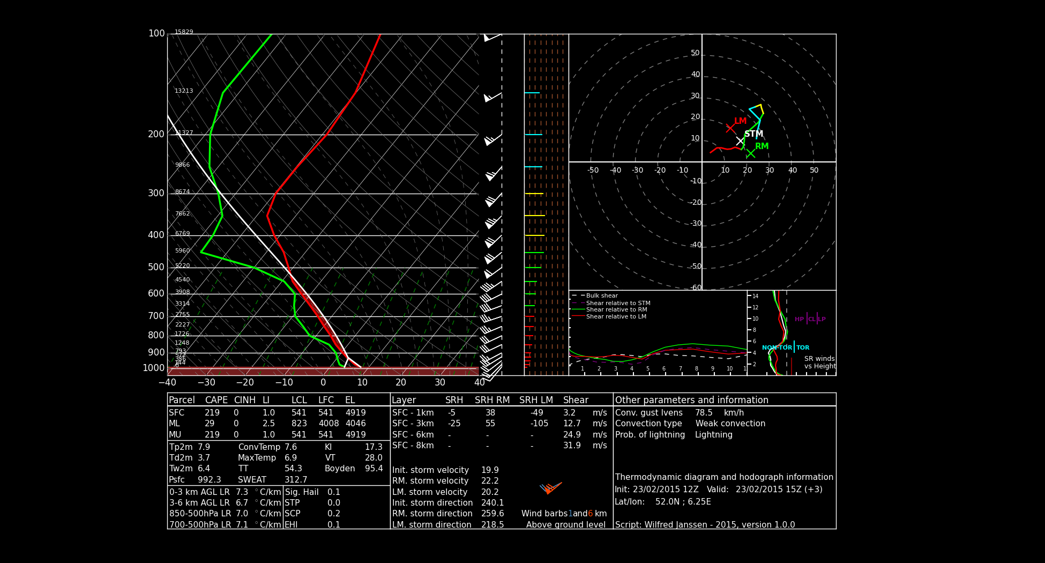Viewport: 1045px width, 563px height.
Task: Click the white STM storm motion marker
Action: coord(740,141)
